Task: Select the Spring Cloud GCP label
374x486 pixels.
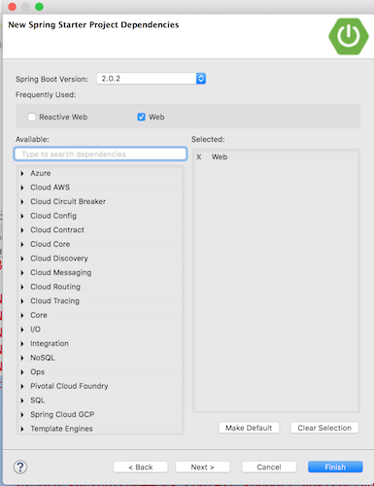Action: (62, 414)
